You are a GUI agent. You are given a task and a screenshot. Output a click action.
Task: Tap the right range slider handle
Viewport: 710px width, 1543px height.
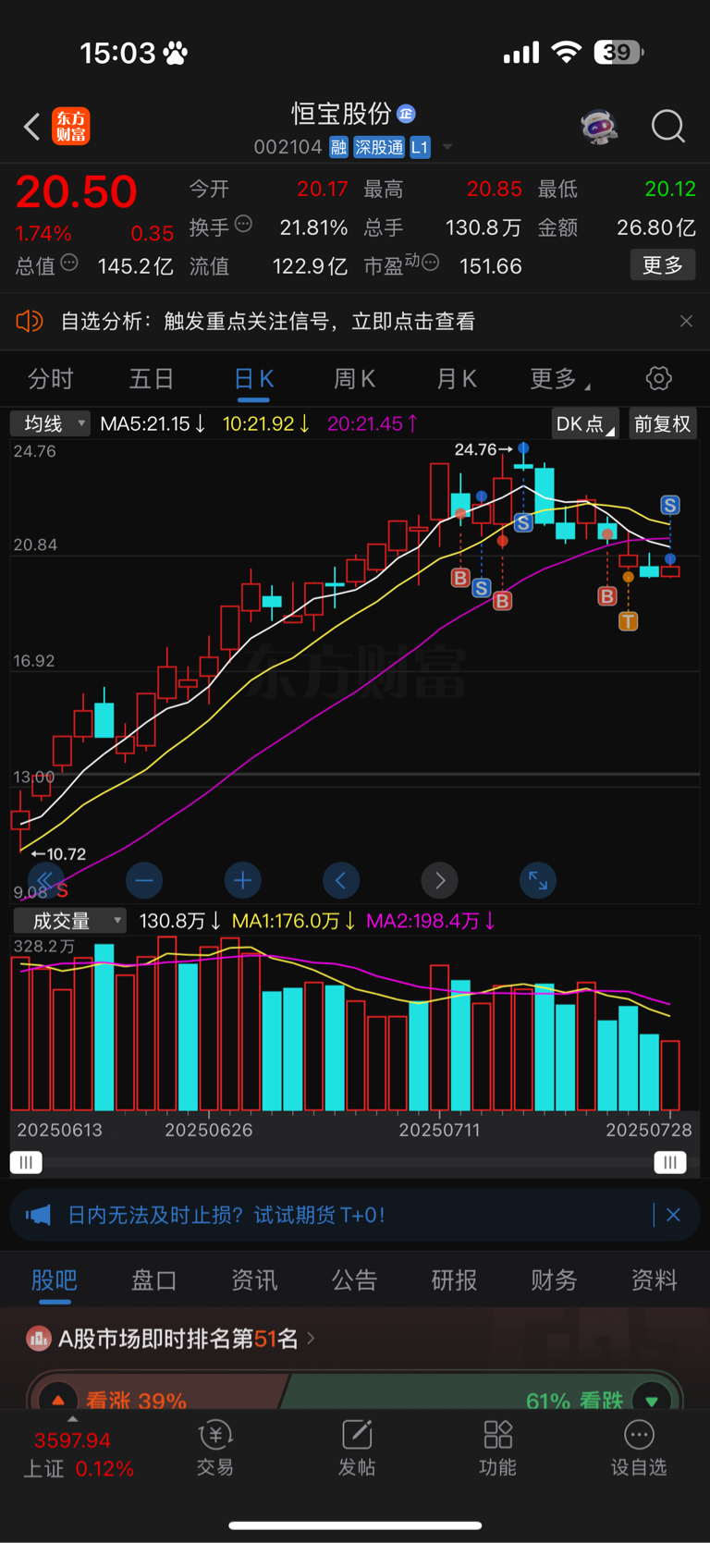click(670, 1162)
